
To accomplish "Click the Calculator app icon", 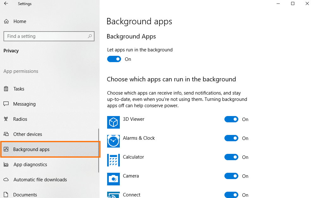I will tap(113, 160).
